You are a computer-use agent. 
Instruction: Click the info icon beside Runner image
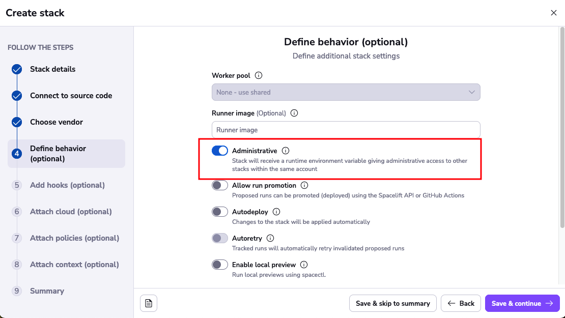294,113
